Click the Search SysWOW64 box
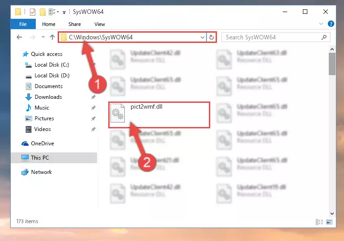 [276, 37]
